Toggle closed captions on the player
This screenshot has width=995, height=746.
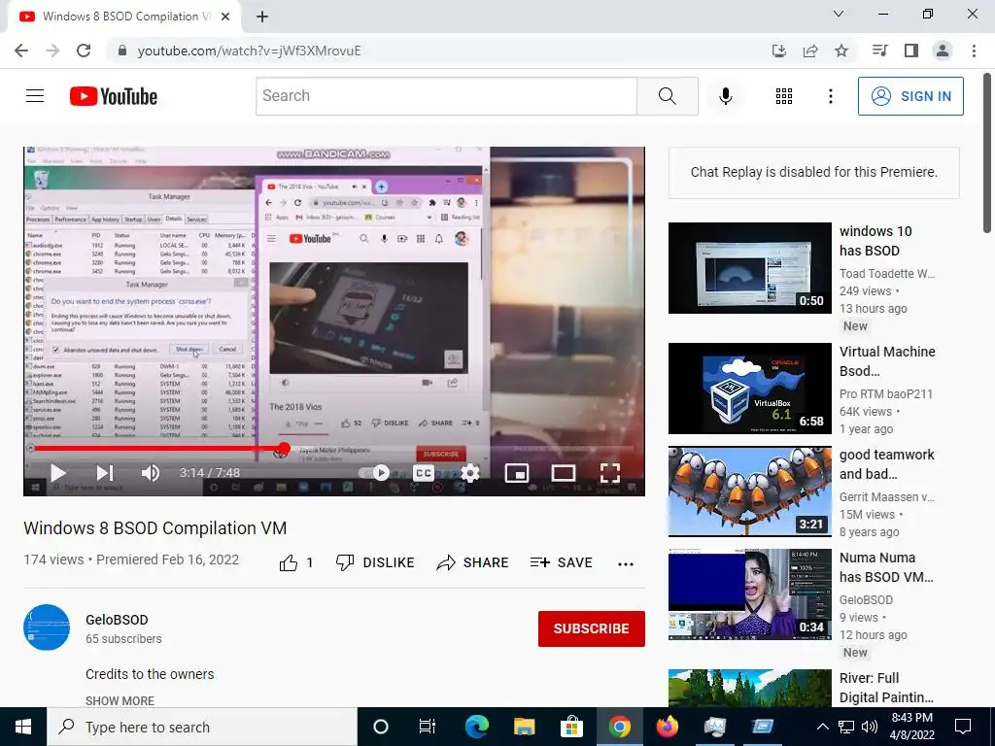coord(424,473)
